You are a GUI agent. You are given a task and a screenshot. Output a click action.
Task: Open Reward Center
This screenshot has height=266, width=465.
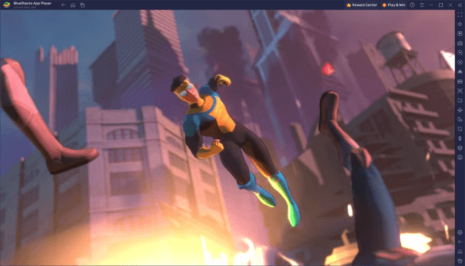[362, 5]
